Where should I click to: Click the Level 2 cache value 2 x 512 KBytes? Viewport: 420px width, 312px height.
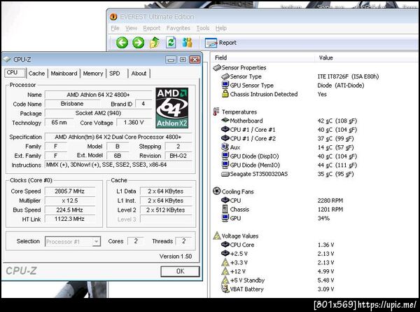point(165,210)
